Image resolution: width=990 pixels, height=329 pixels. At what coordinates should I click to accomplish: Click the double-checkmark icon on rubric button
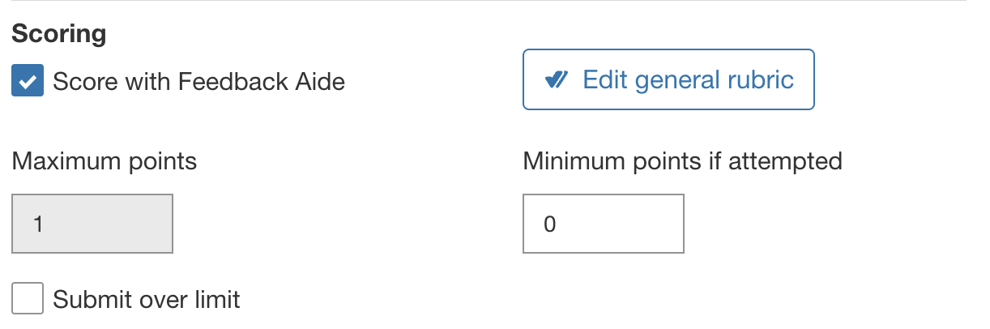[x=557, y=79]
